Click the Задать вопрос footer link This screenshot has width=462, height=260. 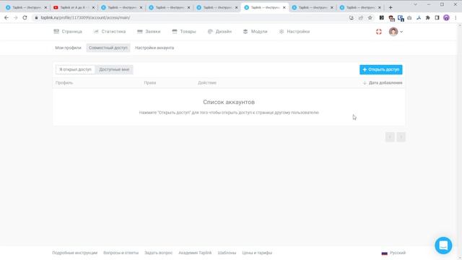pos(158,253)
